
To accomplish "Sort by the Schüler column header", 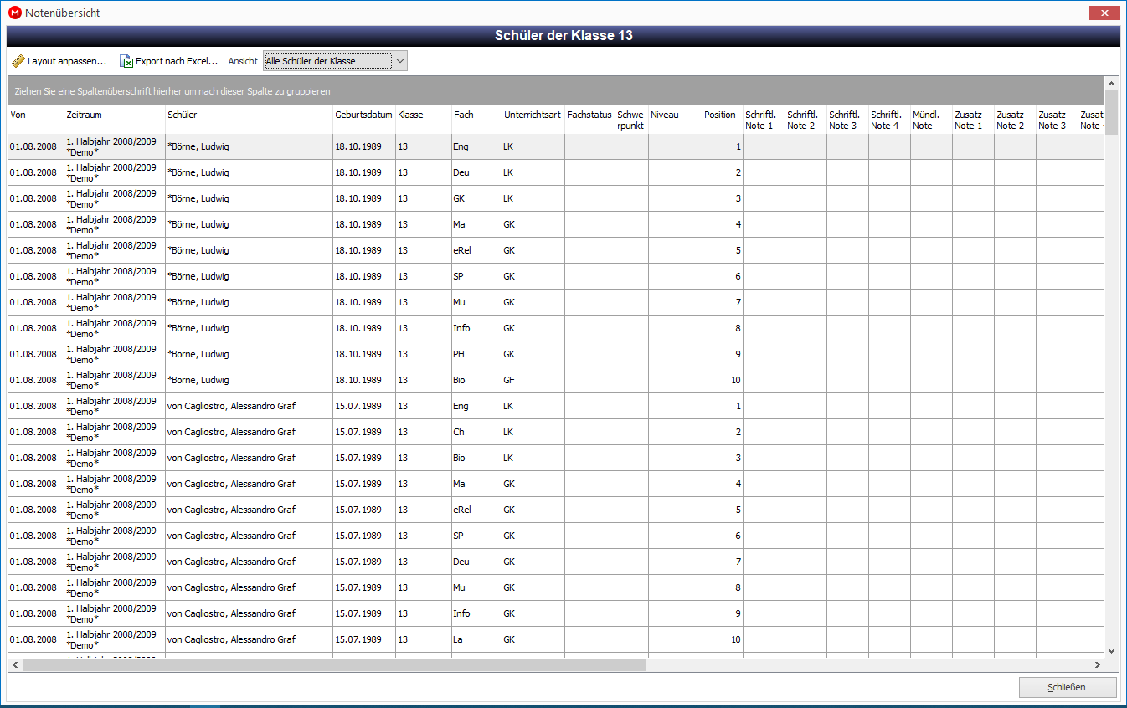I will tap(249, 120).
